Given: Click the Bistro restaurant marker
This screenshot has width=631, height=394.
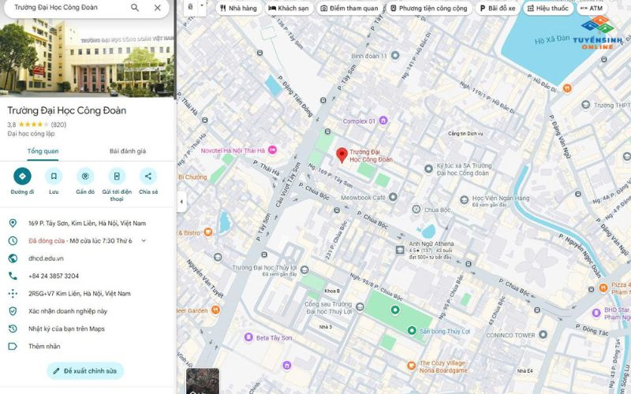Looking at the screenshot, I should click(x=207, y=232).
